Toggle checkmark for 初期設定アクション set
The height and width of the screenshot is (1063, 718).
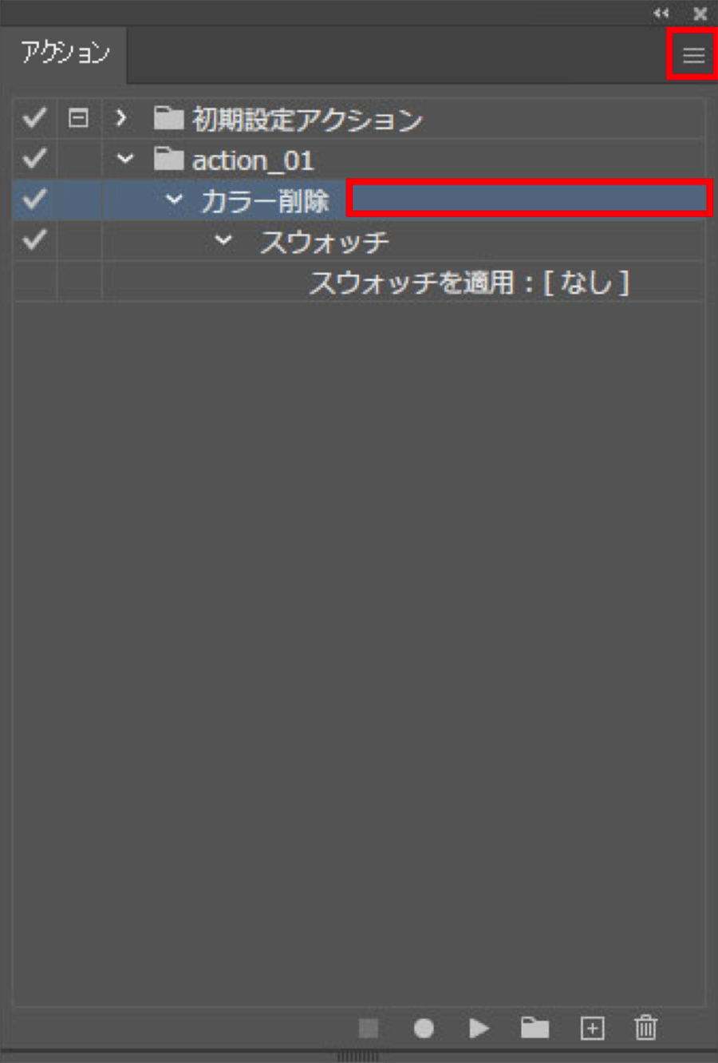pyautogui.click(x=34, y=118)
